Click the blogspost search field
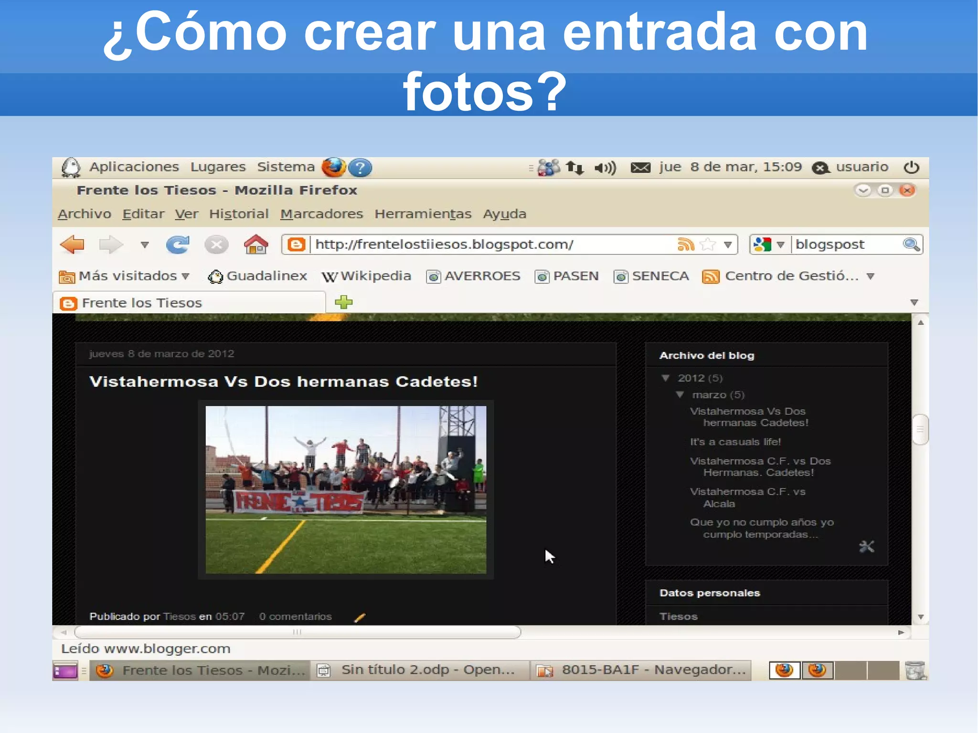This screenshot has height=733, width=978. pyautogui.click(x=846, y=244)
